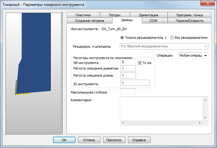
Task: Click the comments scrollbar up arrow
Action: coord(205,100)
